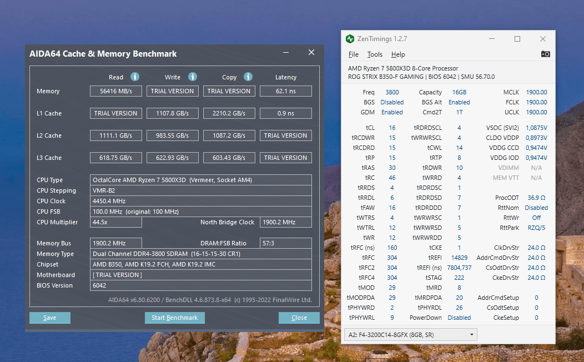This screenshot has height=362, width=584.
Task: Click the Chipset field showing AMD B350
Action: [201, 264]
